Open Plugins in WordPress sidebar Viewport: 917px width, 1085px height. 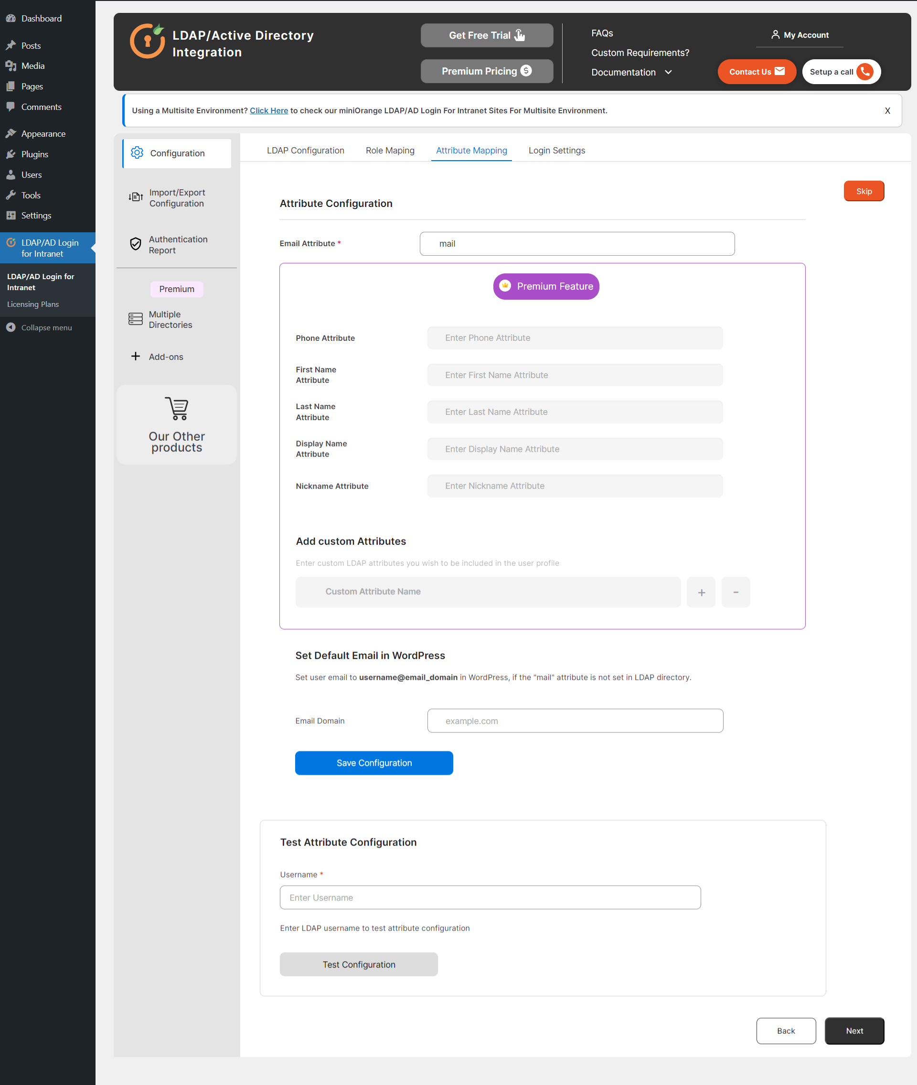[34, 154]
